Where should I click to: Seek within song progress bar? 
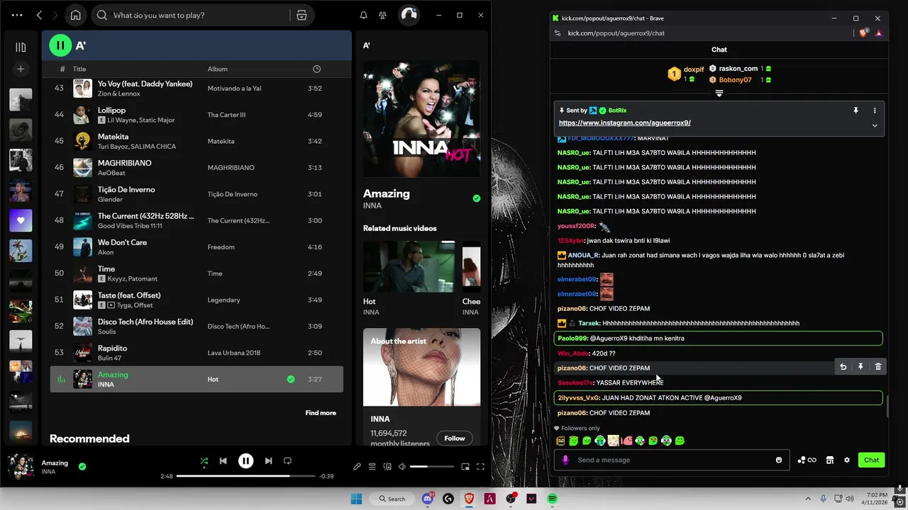click(x=245, y=476)
